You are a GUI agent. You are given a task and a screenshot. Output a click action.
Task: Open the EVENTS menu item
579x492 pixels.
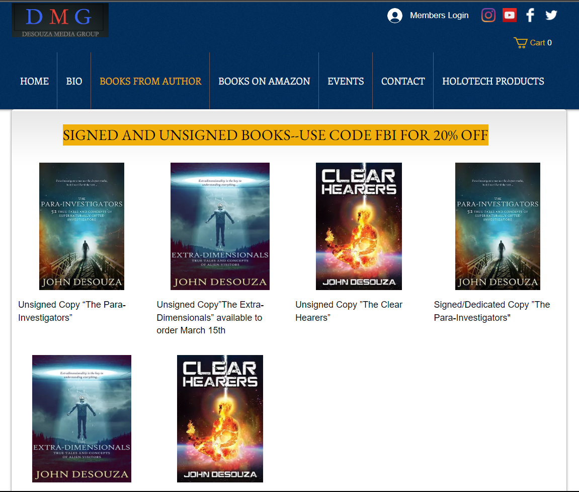pos(346,81)
